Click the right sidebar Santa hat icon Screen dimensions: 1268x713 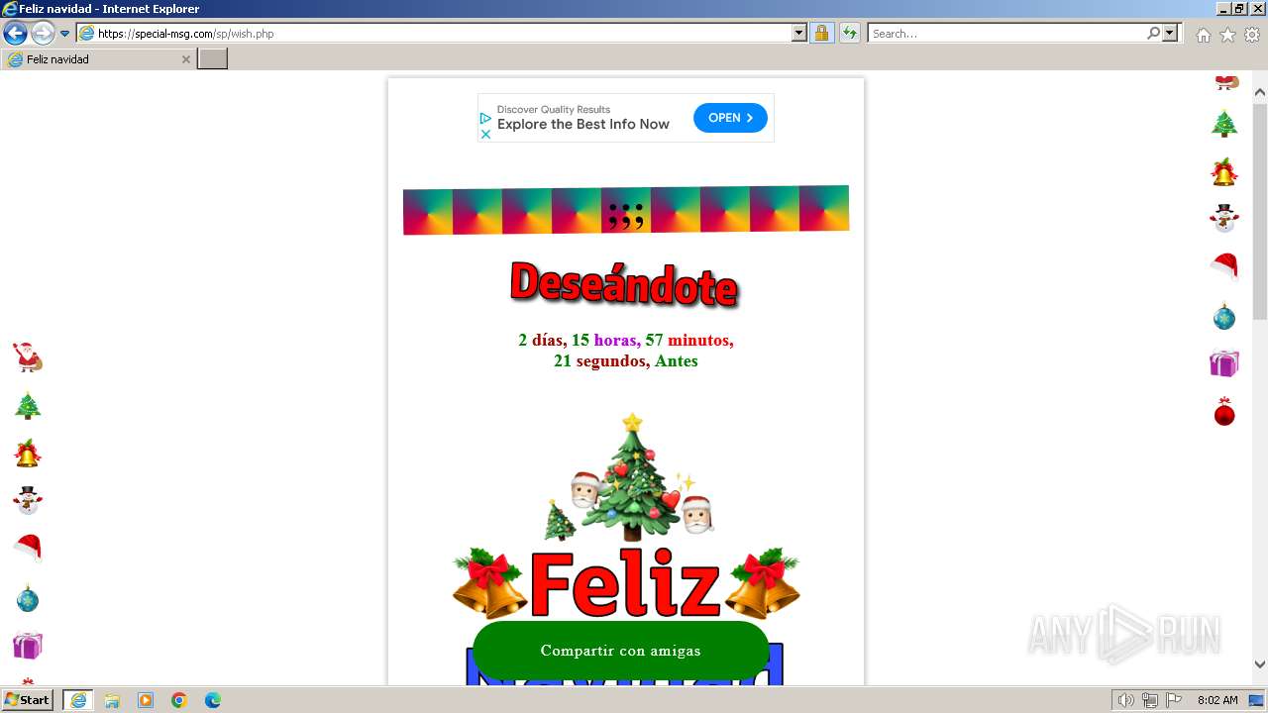pyautogui.click(x=1224, y=265)
